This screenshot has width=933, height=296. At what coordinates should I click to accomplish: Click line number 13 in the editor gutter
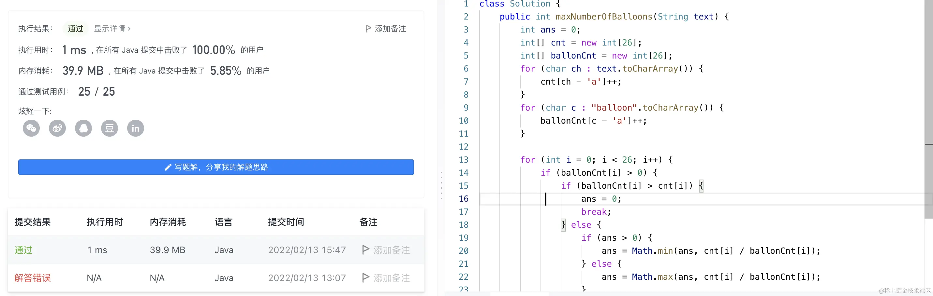point(464,160)
